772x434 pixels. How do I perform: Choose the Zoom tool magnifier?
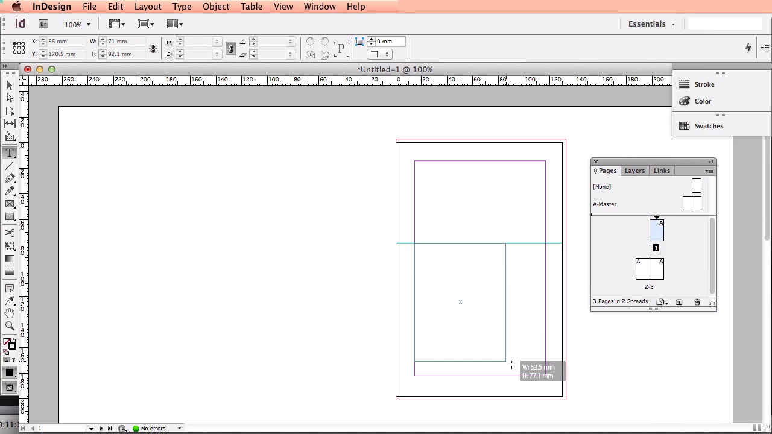pyautogui.click(x=10, y=326)
